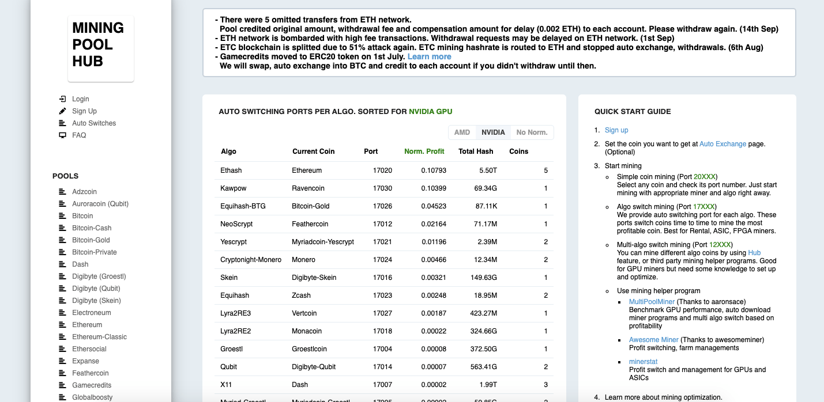This screenshot has height=402, width=824.
Task: Click the X11 algo cell
Action: point(226,385)
